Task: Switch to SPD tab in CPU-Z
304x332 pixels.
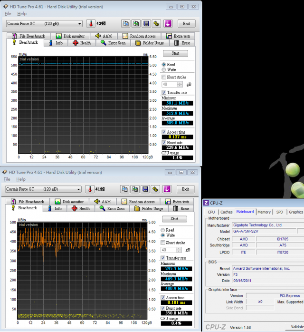Action: (x=279, y=212)
